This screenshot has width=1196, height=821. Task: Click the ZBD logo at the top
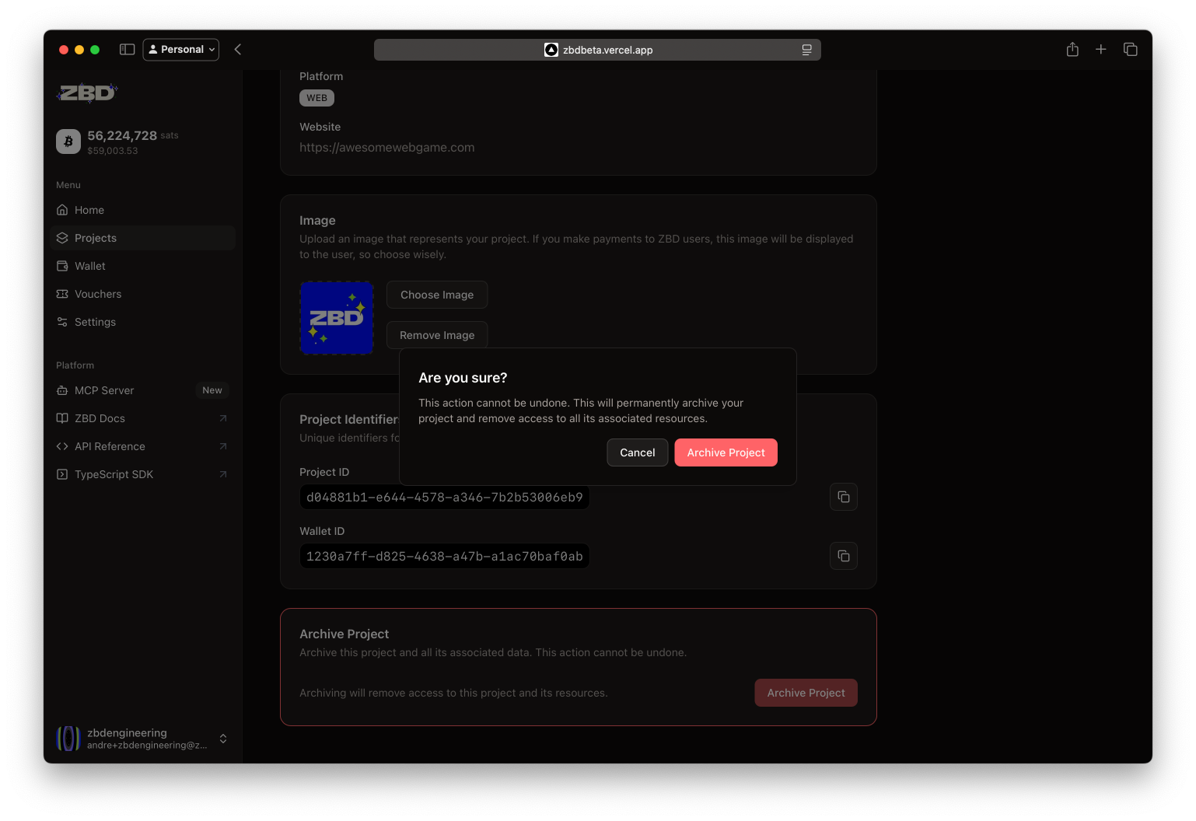click(x=86, y=93)
